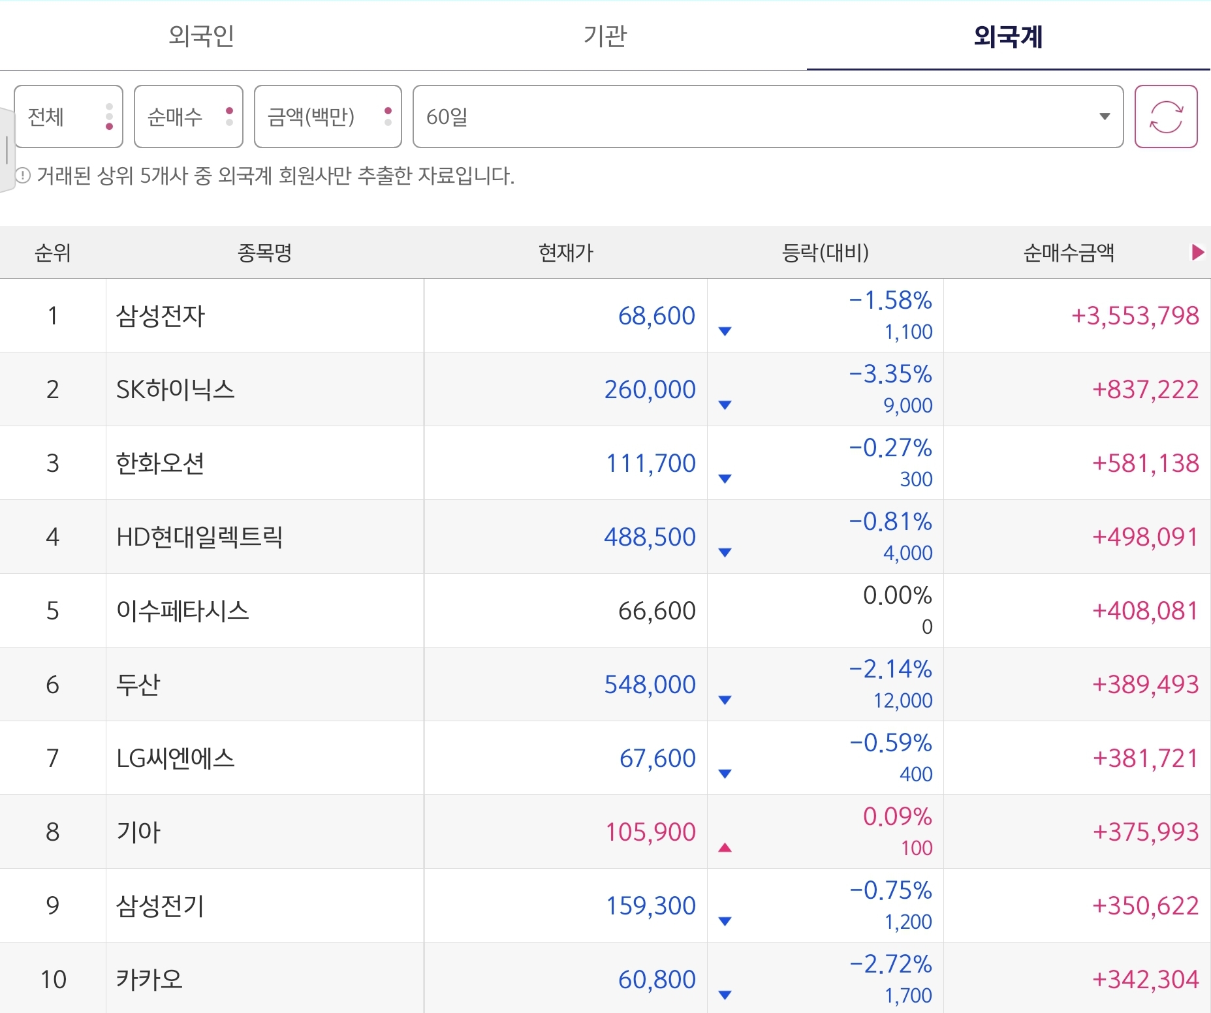Click the +381,721 net buy amount

(x=1146, y=758)
